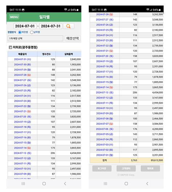Click the 매출일자 column header

(23, 54)
